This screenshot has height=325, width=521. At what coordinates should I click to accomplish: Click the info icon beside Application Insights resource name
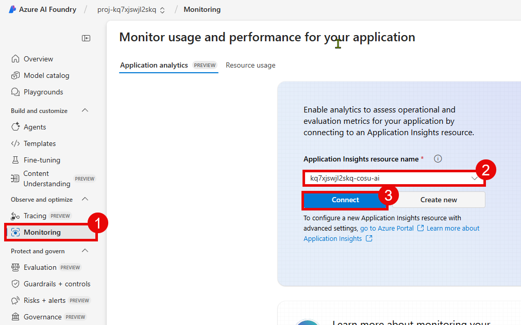(x=438, y=158)
